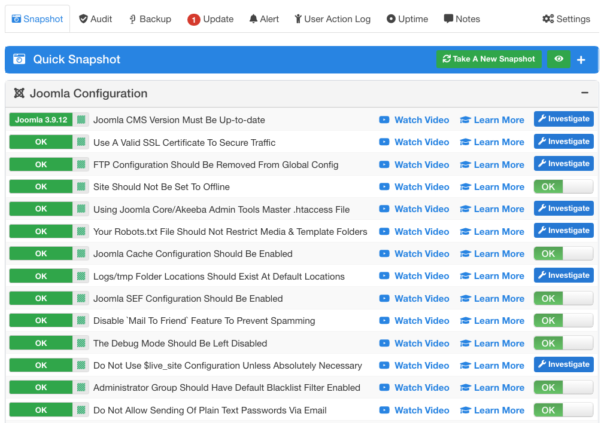
Task: Toggle the OK switch for Joomla Cache Configuration
Action: click(x=563, y=254)
